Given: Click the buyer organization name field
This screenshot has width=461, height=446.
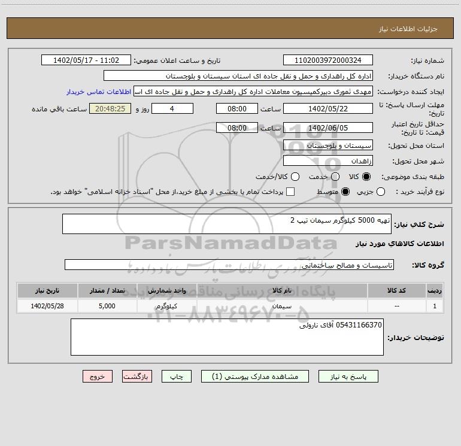Looking at the screenshot, I should coord(238,76).
